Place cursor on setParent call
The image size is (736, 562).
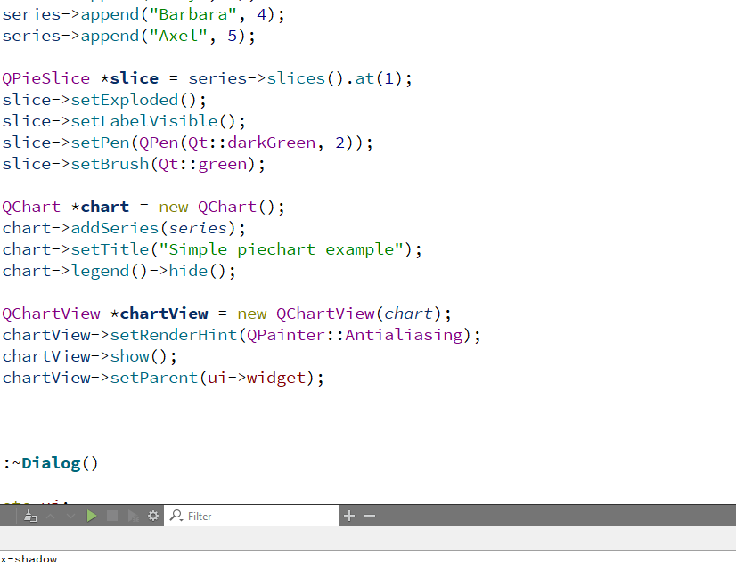(148, 378)
